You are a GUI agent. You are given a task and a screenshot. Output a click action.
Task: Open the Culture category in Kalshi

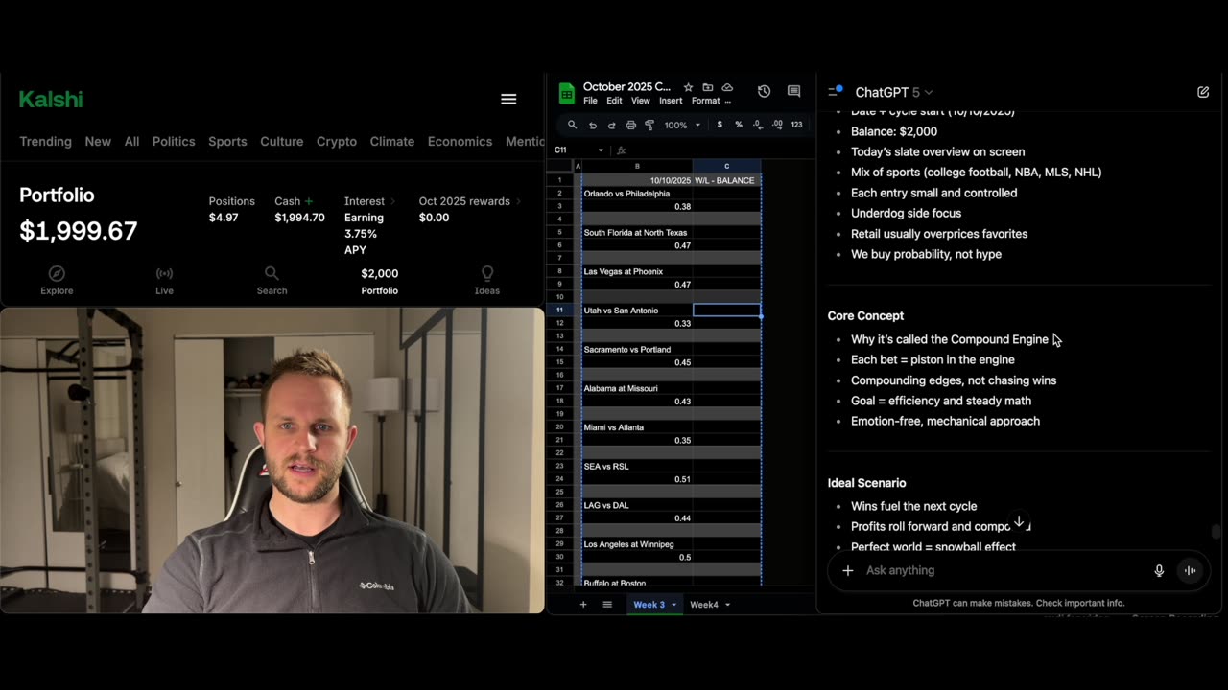pyautogui.click(x=281, y=141)
